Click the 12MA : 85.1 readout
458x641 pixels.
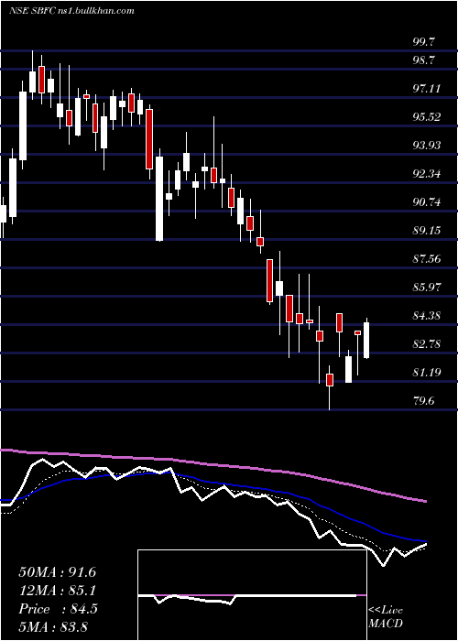[57, 591]
